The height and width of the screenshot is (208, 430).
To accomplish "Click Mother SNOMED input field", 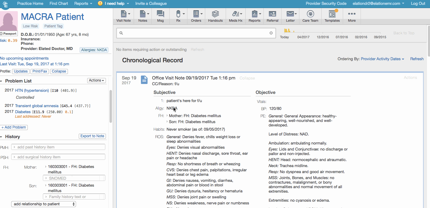I will click(x=74, y=178).
